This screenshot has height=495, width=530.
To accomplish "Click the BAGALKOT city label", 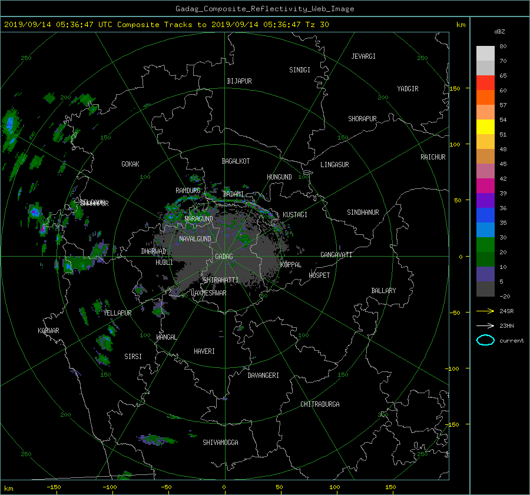I will coord(236,161).
